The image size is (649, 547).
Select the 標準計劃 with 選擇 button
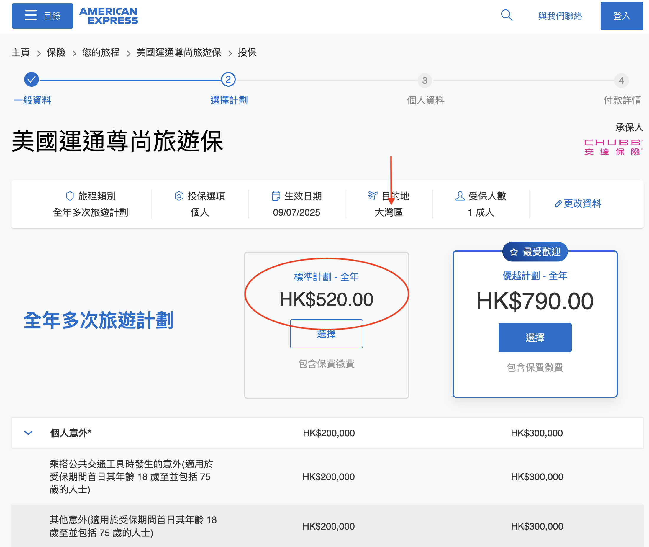(326, 334)
